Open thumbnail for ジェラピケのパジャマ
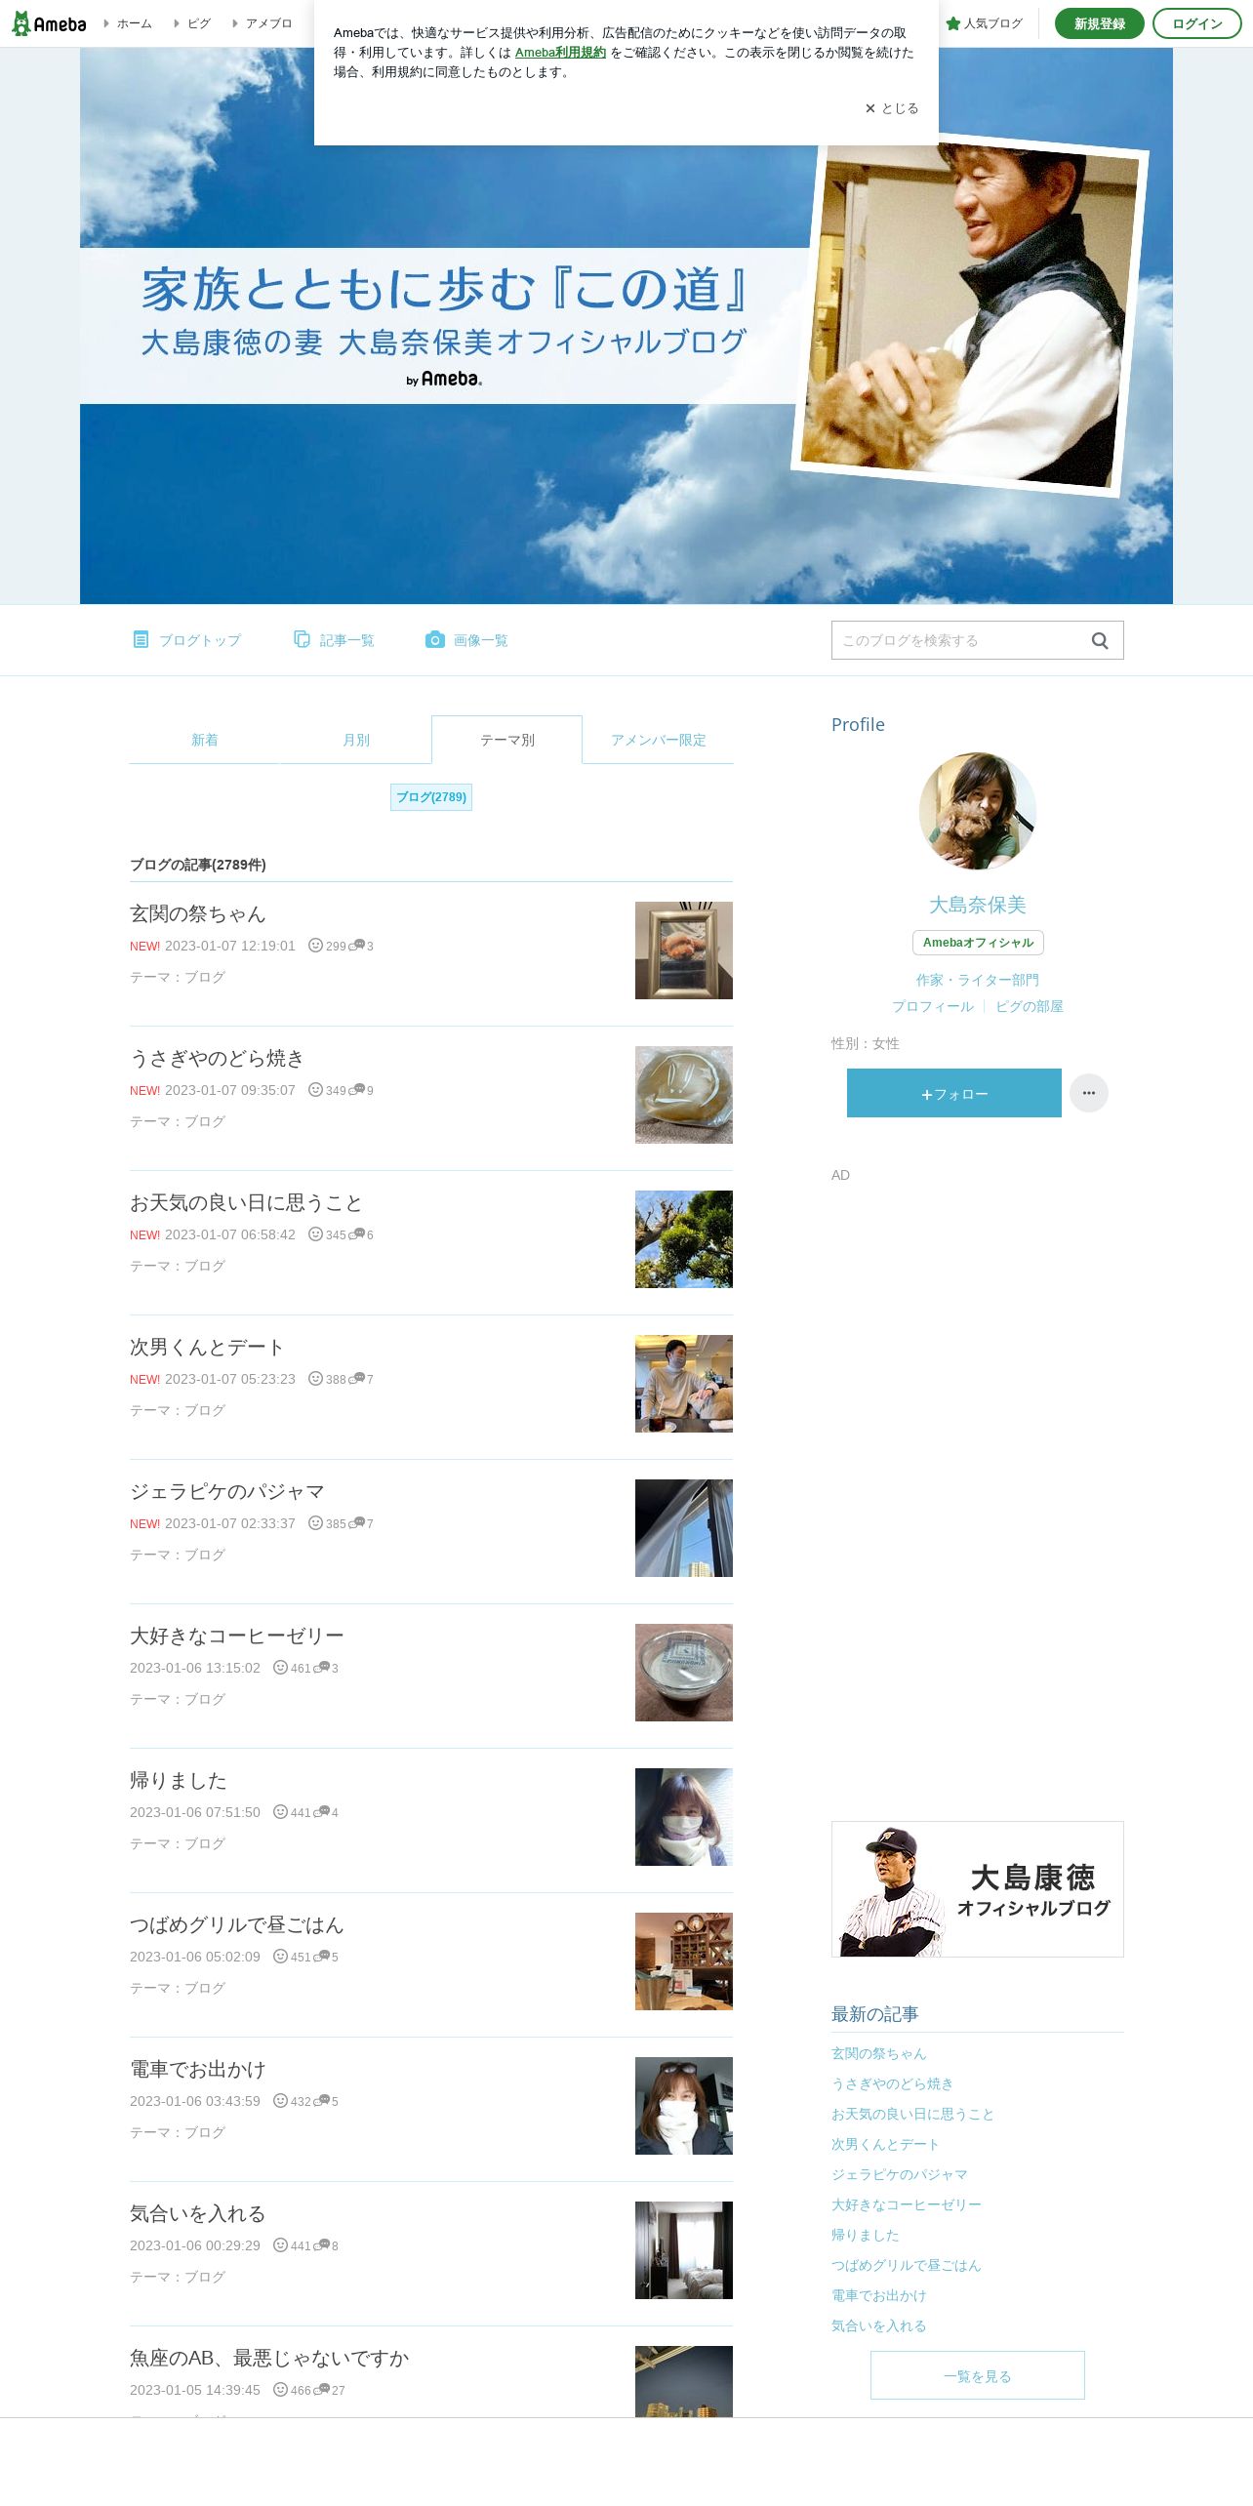1253x2506 pixels. click(684, 1528)
